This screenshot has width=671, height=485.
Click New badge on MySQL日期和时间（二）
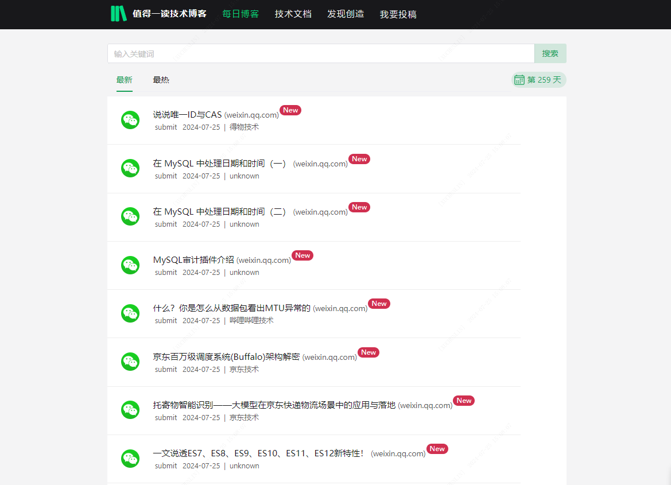359,207
